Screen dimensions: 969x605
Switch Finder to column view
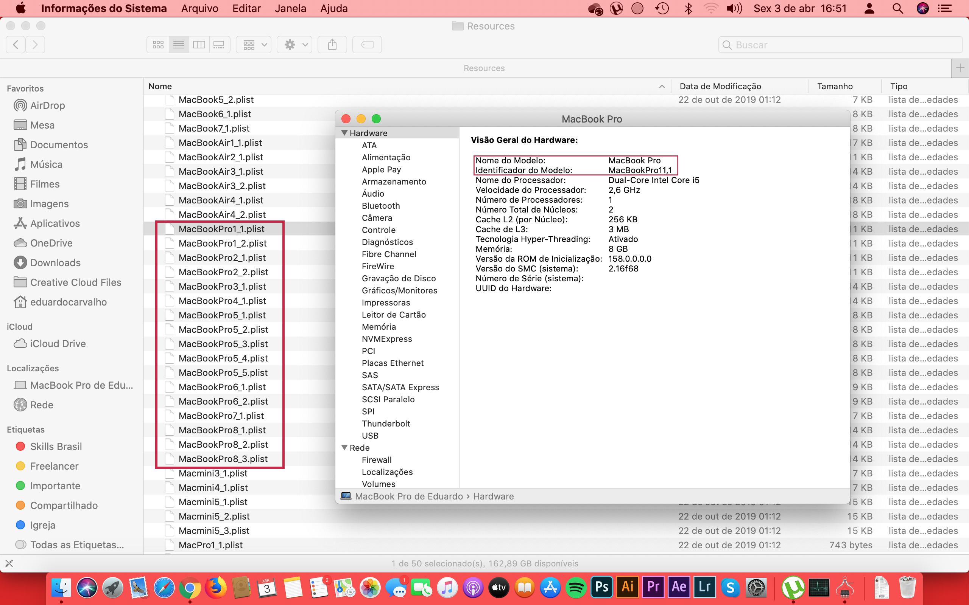(x=199, y=44)
